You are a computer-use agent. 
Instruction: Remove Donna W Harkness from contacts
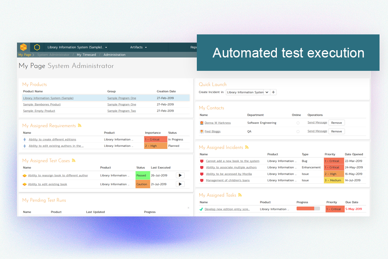pos(337,123)
